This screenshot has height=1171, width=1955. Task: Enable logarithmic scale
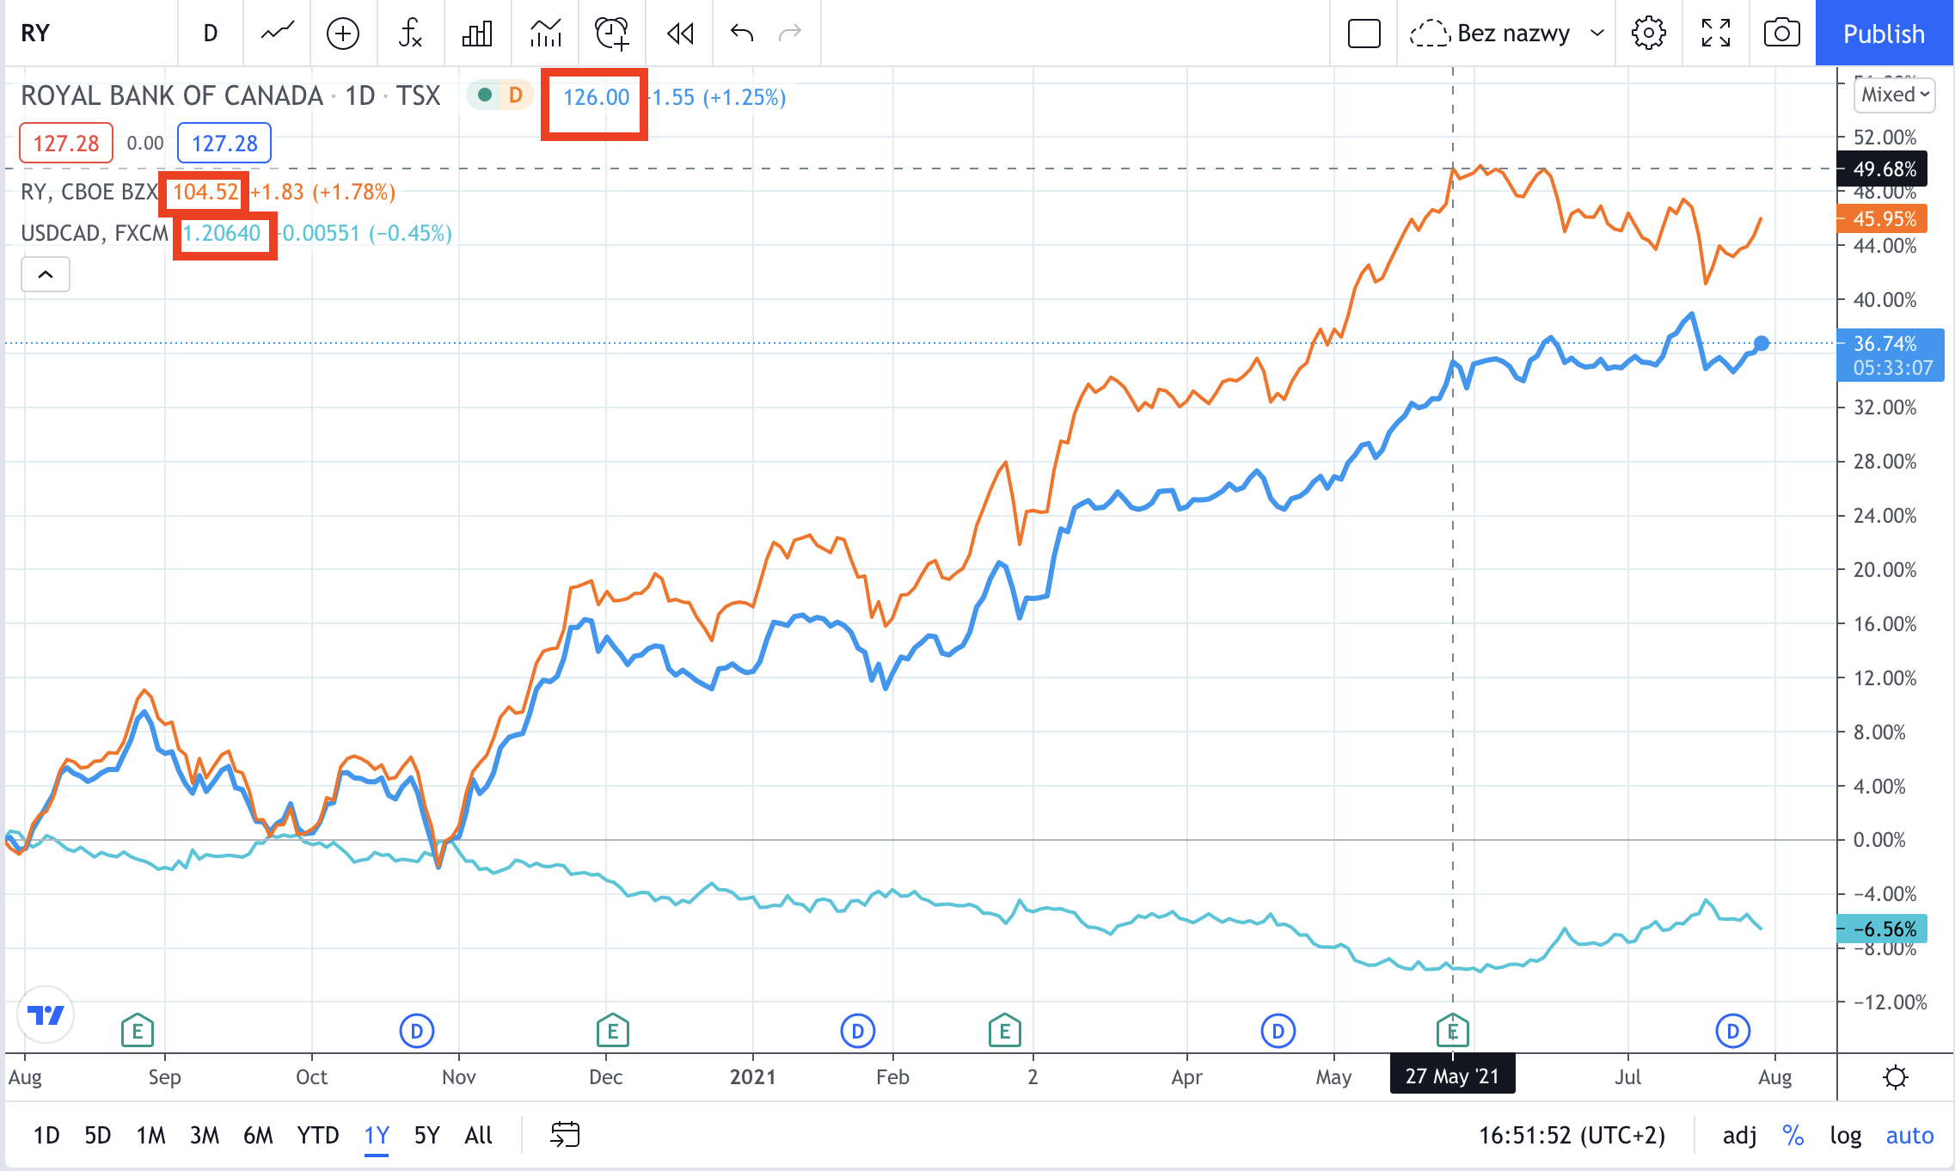(x=1846, y=1135)
